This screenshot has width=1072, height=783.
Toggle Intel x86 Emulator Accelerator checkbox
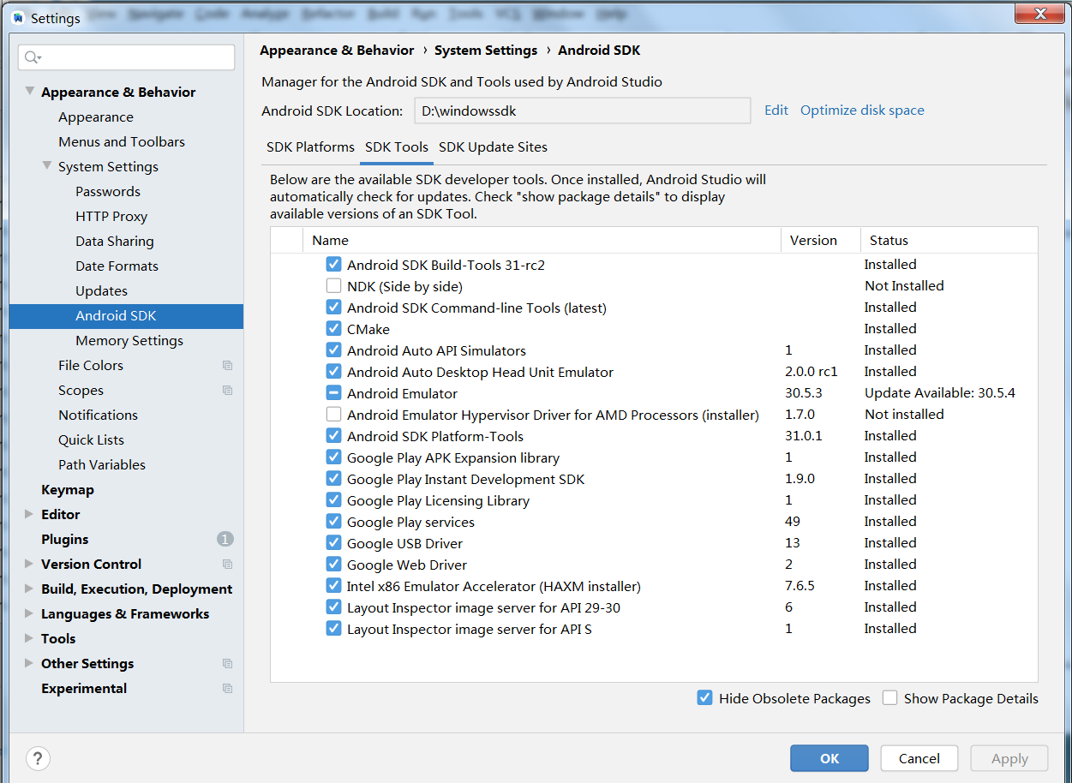[333, 586]
